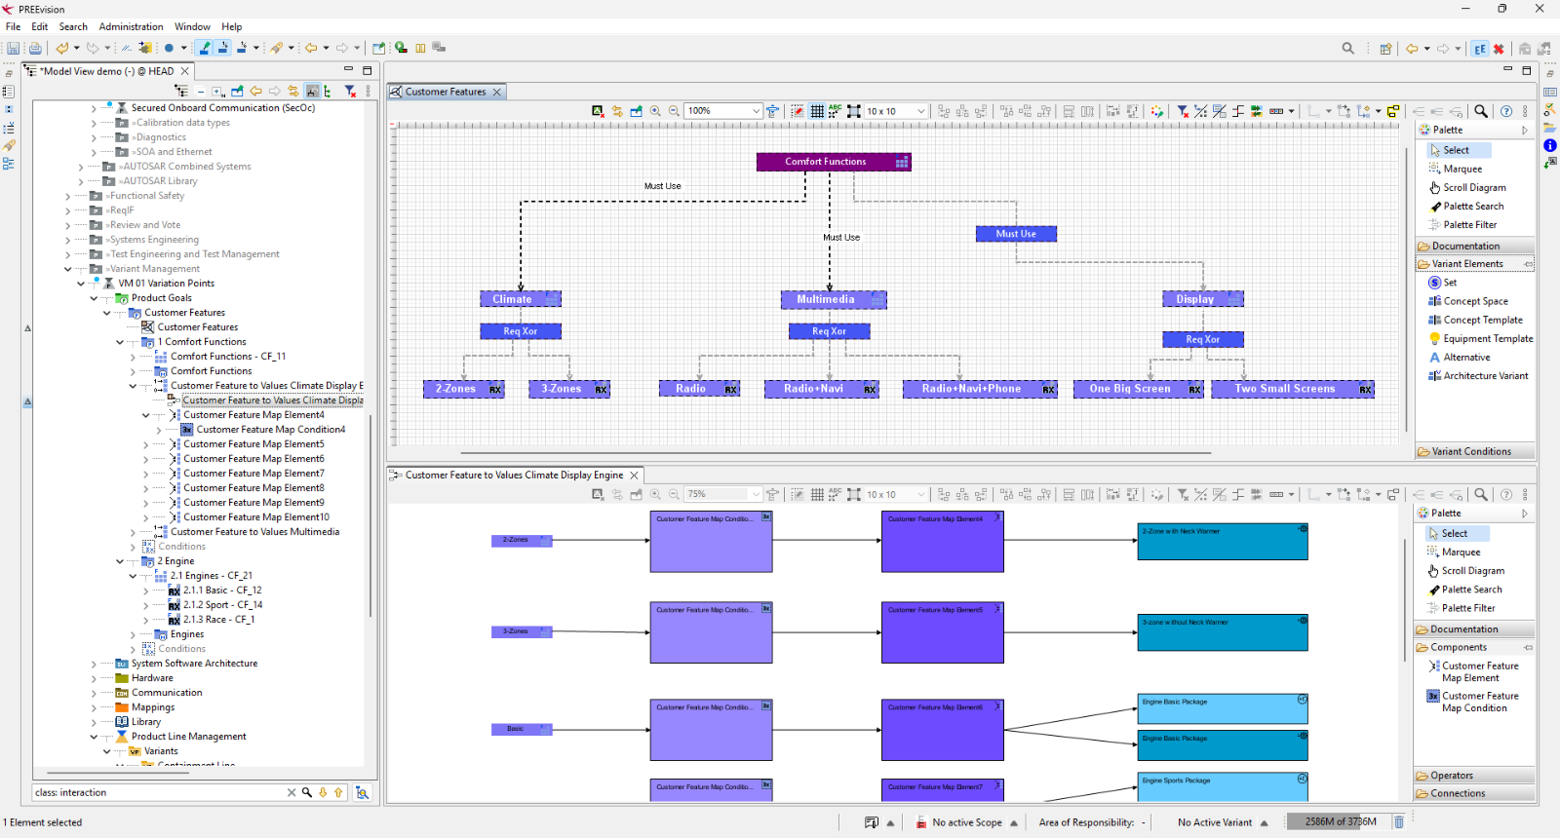The height and width of the screenshot is (838, 1560).
Task: Open the find magnifier in Customer Features toolbar
Action: coord(1481,111)
